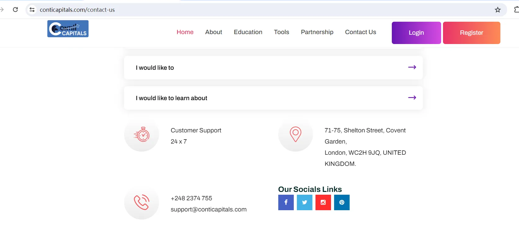
Task: Click the arrow in 'learn about' row
Action: coord(412,98)
